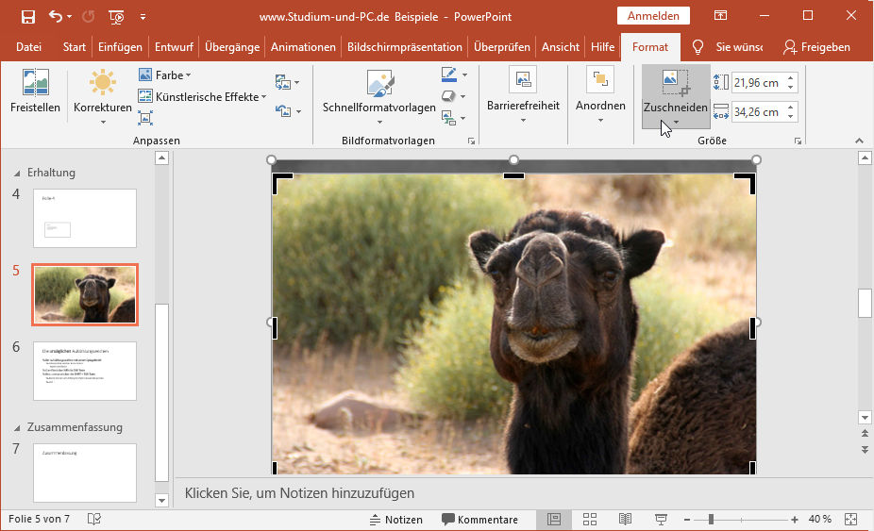874x531 pixels.
Task: Click the lightbulb Tell Me search
Action: click(698, 47)
